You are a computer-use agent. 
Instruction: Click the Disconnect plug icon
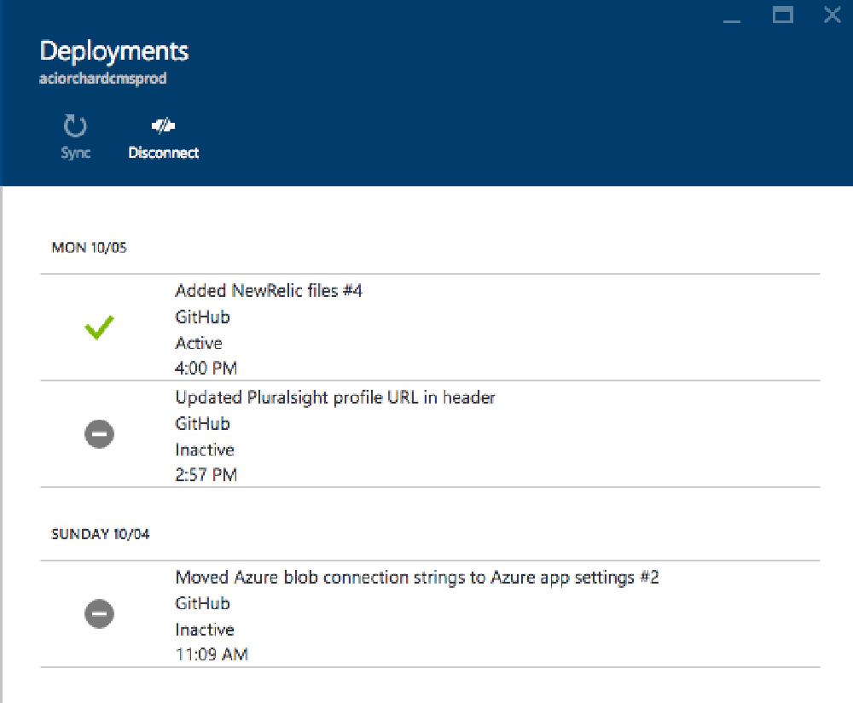(163, 127)
